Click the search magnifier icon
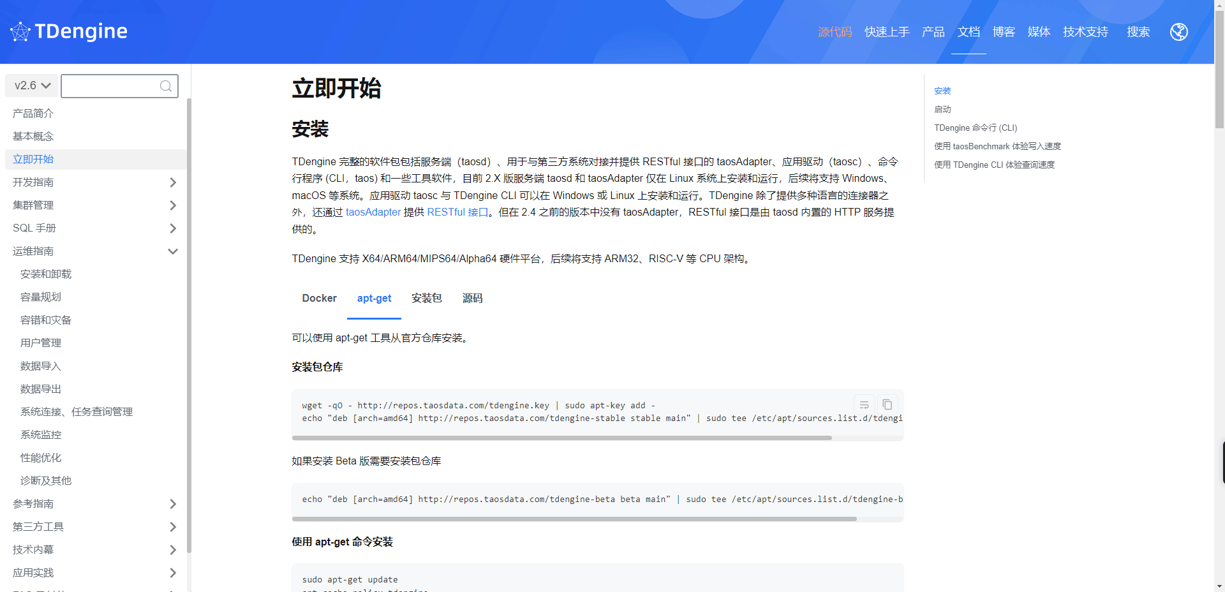 (166, 86)
